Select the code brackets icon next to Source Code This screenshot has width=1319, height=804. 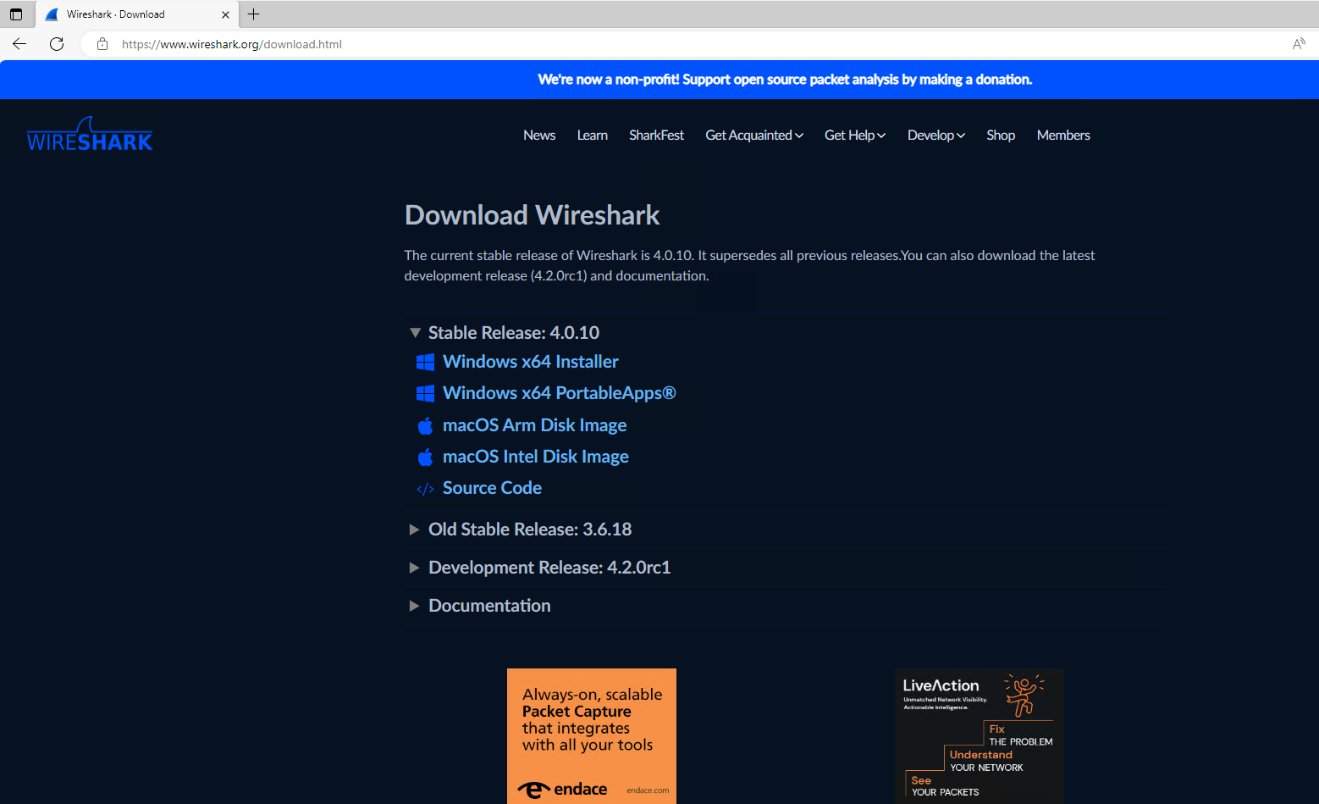[x=426, y=488]
